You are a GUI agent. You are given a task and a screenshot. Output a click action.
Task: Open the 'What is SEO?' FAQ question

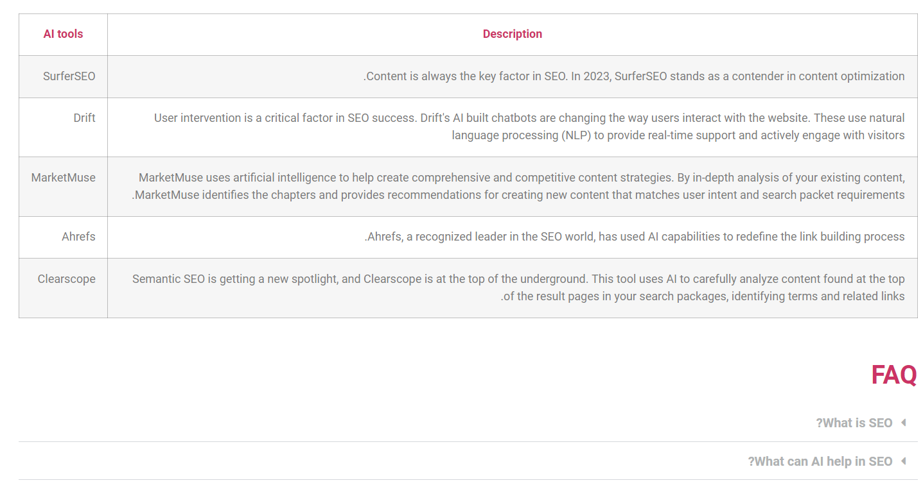854,423
